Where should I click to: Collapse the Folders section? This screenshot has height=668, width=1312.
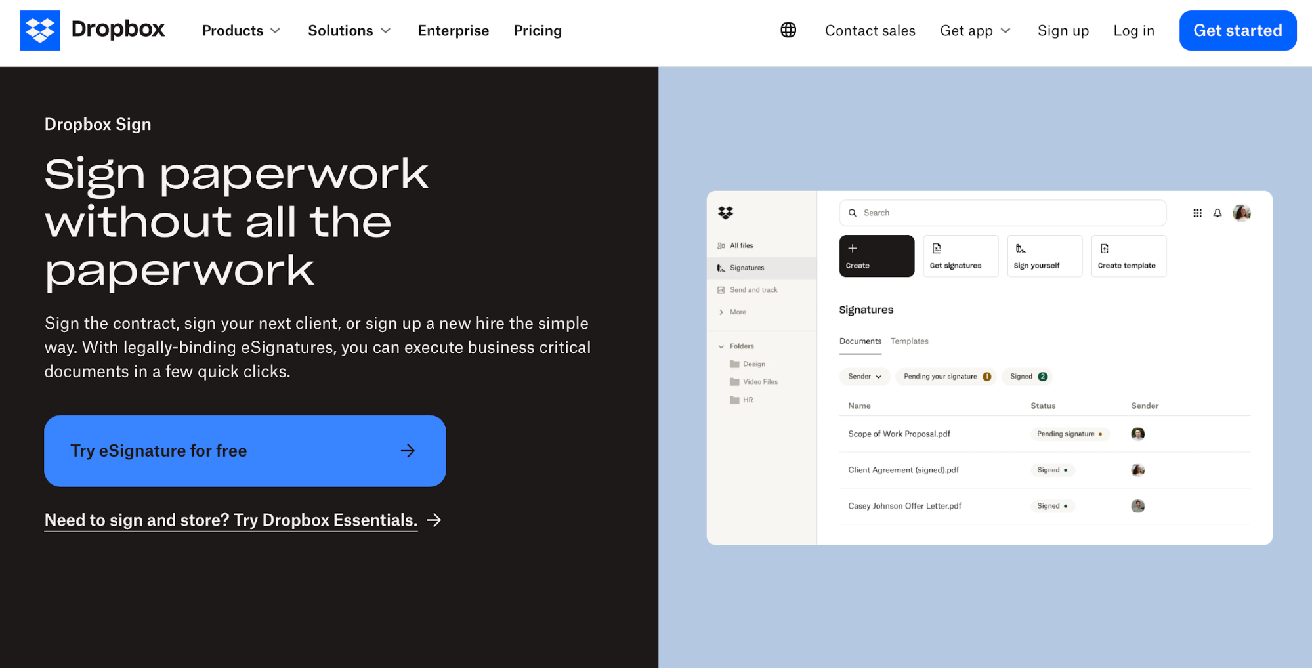coord(736,346)
